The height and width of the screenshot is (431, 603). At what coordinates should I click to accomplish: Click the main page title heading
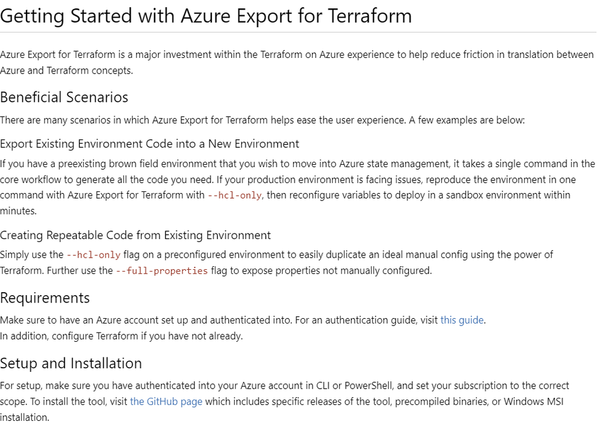coord(206,16)
